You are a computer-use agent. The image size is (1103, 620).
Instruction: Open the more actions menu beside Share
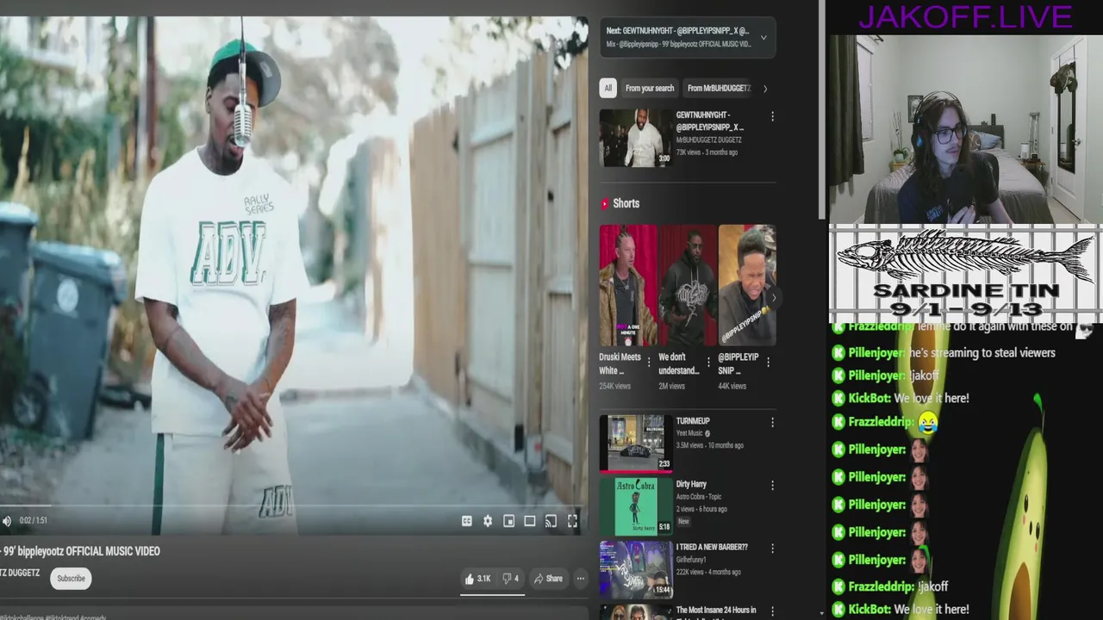click(x=580, y=579)
